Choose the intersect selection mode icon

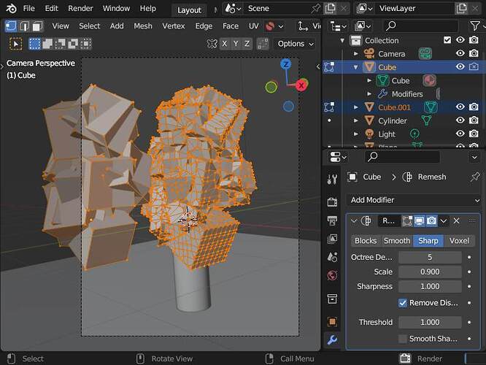pos(85,44)
